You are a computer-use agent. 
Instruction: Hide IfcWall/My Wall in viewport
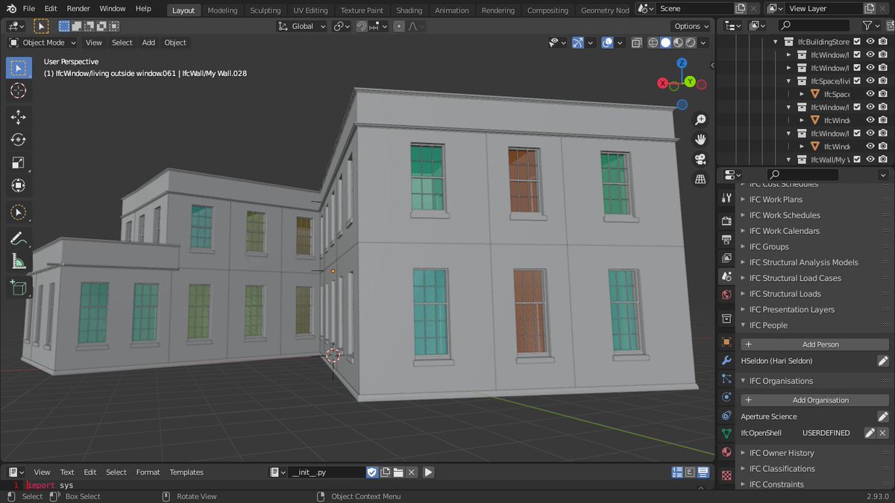coord(870,159)
